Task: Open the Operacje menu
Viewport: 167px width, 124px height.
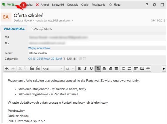Action: click(x=72, y=5)
